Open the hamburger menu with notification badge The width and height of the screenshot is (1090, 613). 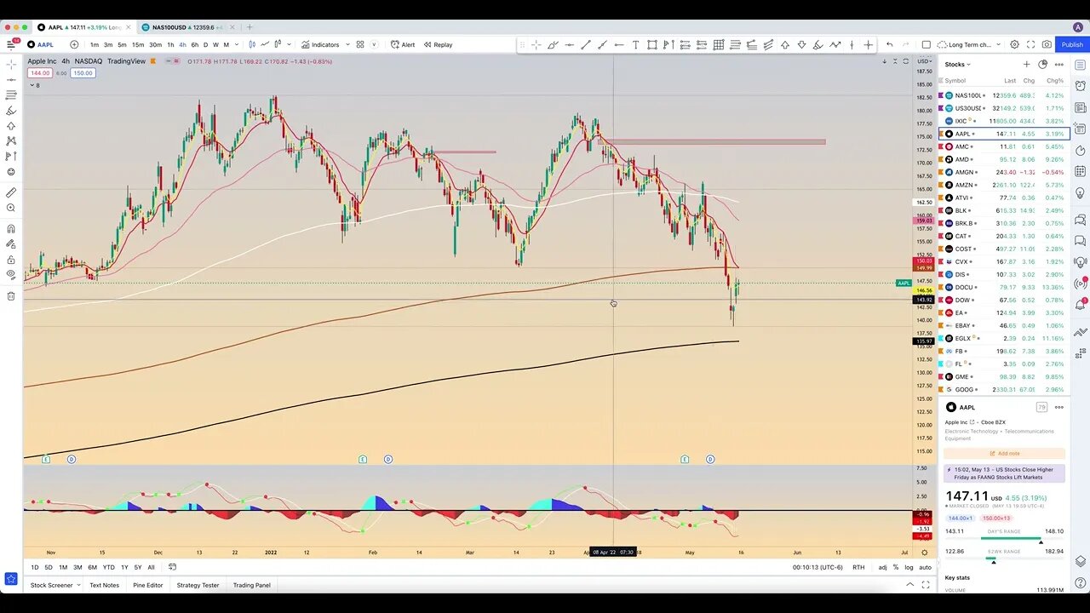click(12, 44)
